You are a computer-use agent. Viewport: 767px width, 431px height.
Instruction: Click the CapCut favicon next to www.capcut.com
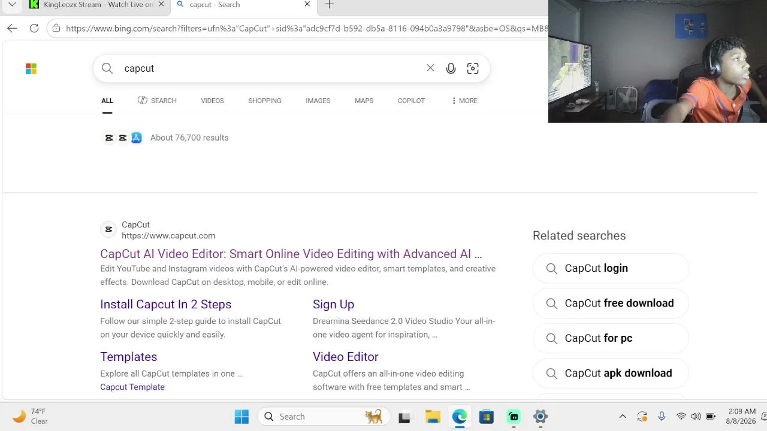108,229
